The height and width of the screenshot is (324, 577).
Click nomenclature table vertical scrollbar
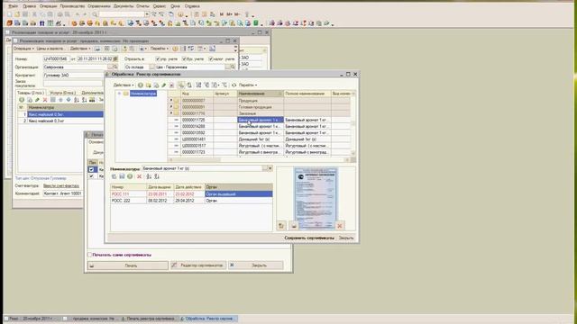pyautogui.click(x=353, y=123)
